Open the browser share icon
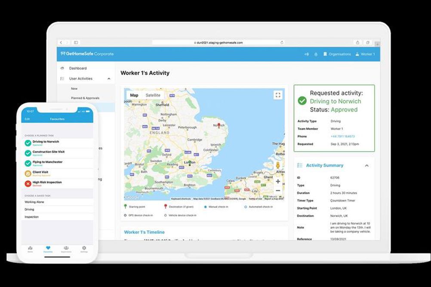Viewport: 431px width, 287px height. (357, 43)
